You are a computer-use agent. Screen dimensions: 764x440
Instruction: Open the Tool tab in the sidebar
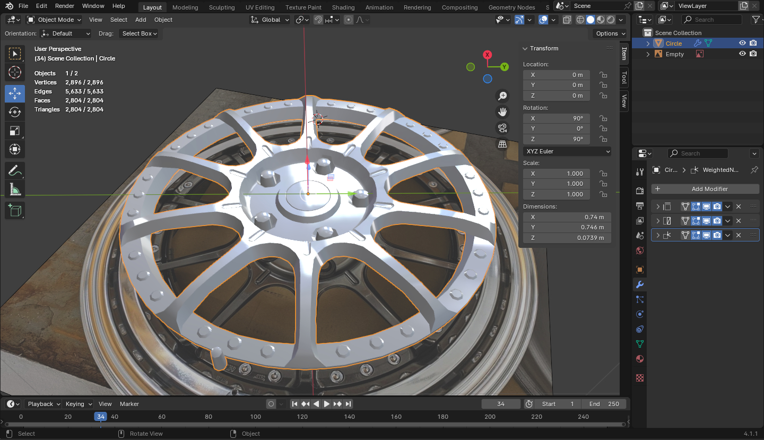(624, 77)
